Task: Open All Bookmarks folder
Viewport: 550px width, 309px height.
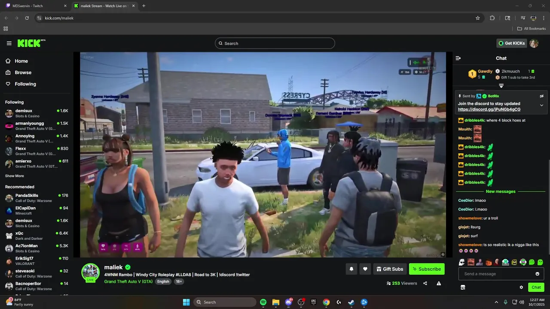Action: pyautogui.click(x=532, y=29)
